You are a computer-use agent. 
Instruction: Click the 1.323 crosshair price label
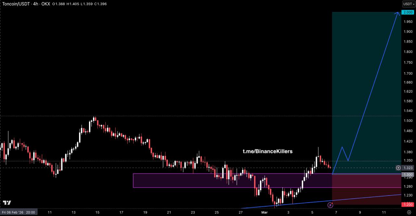coord(408,168)
